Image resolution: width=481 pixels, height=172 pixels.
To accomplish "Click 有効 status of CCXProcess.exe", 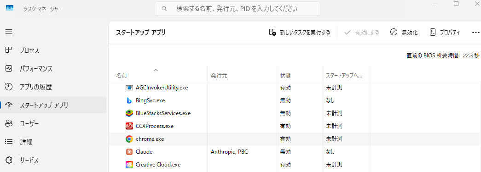I will [x=285, y=126].
